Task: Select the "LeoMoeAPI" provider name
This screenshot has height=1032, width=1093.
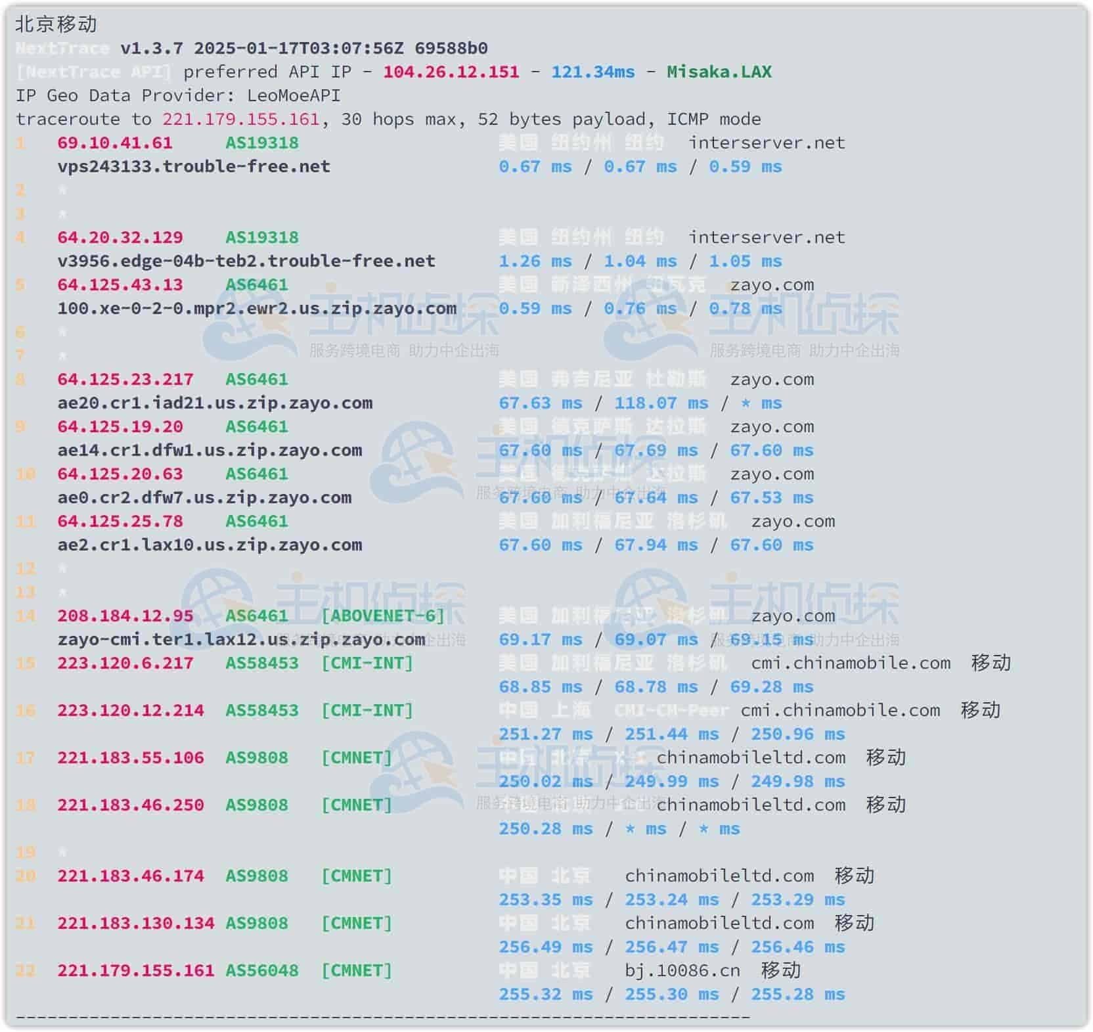Action: click(294, 95)
